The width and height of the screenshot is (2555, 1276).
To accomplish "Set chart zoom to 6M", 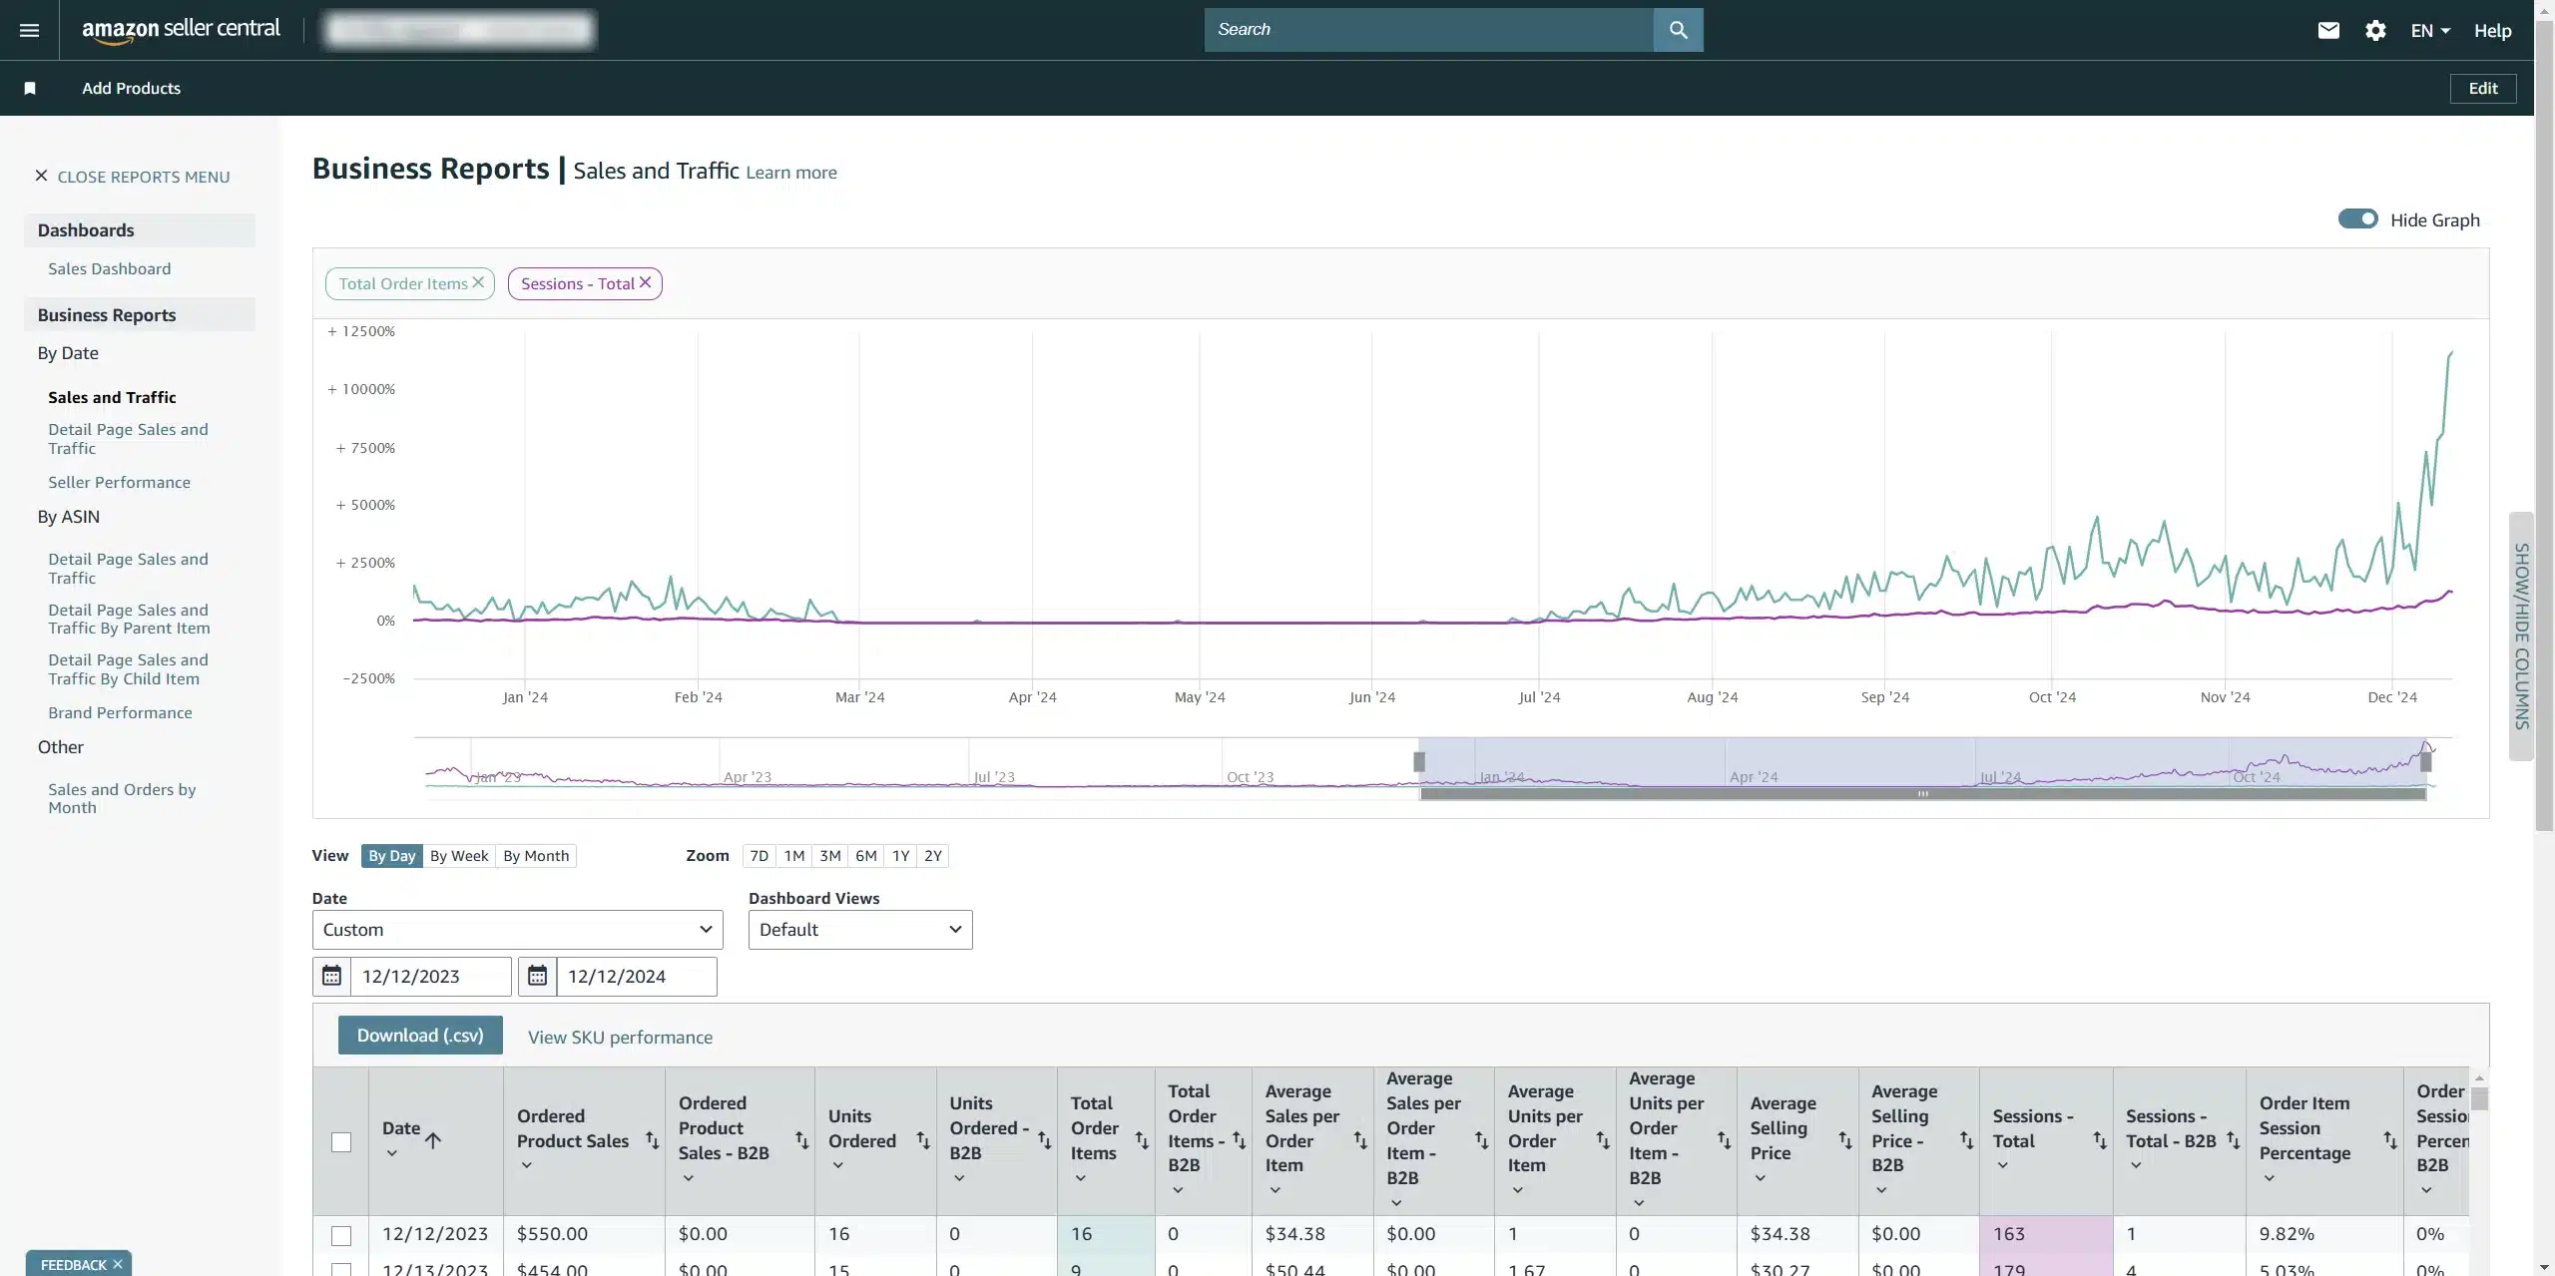I will 865,856.
